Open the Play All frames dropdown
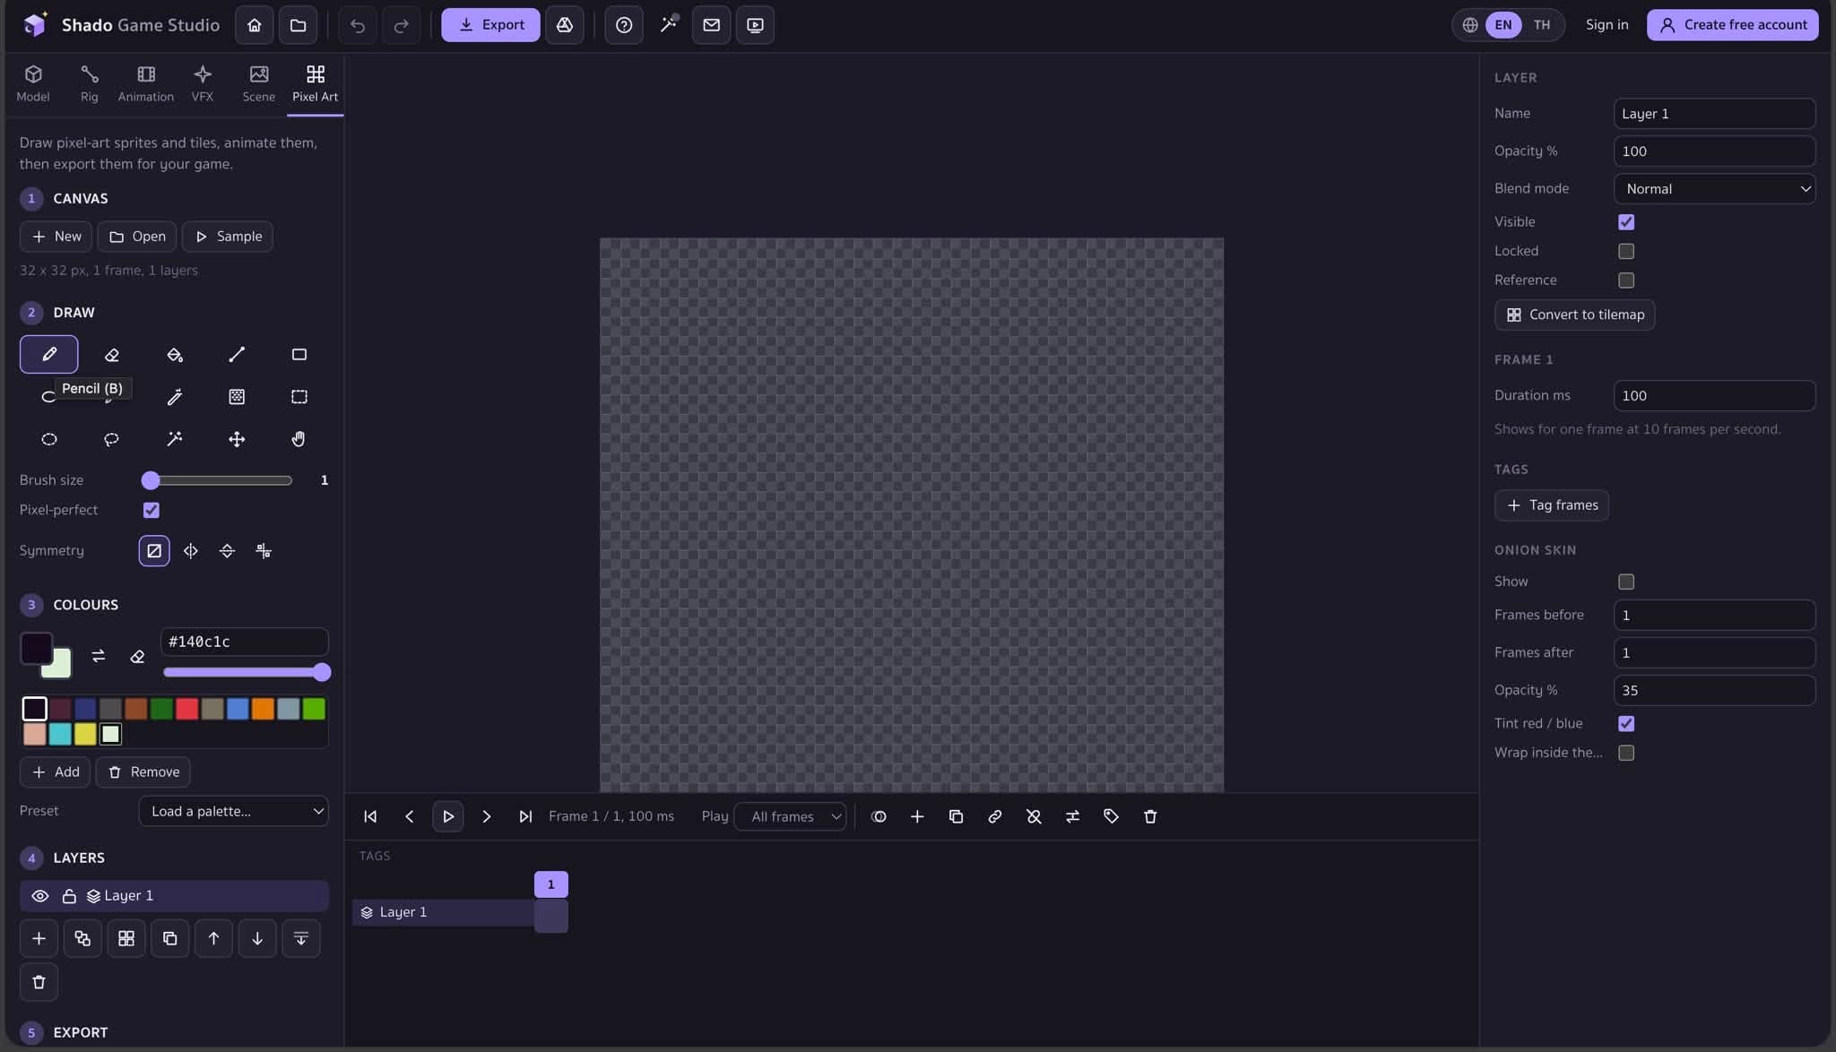The height and width of the screenshot is (1052, 1836). pyautogui.click(x=790, y=816)
